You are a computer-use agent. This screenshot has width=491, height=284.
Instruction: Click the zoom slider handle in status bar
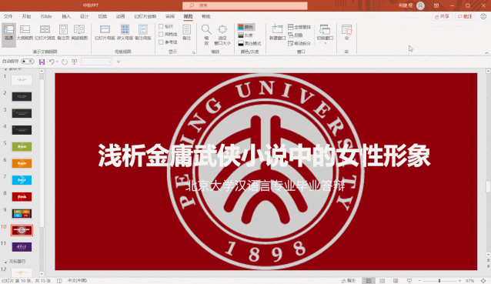click(x=439, y=281)
